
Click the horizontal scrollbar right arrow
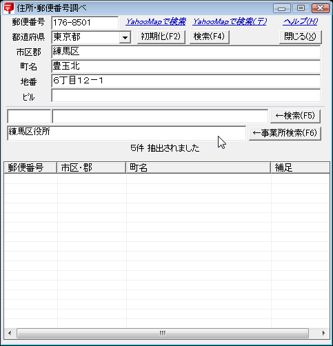(x=323, y=333)
